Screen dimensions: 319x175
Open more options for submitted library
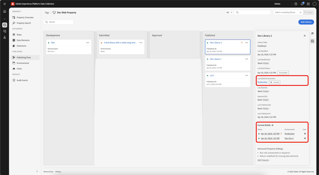click(141, 43)
